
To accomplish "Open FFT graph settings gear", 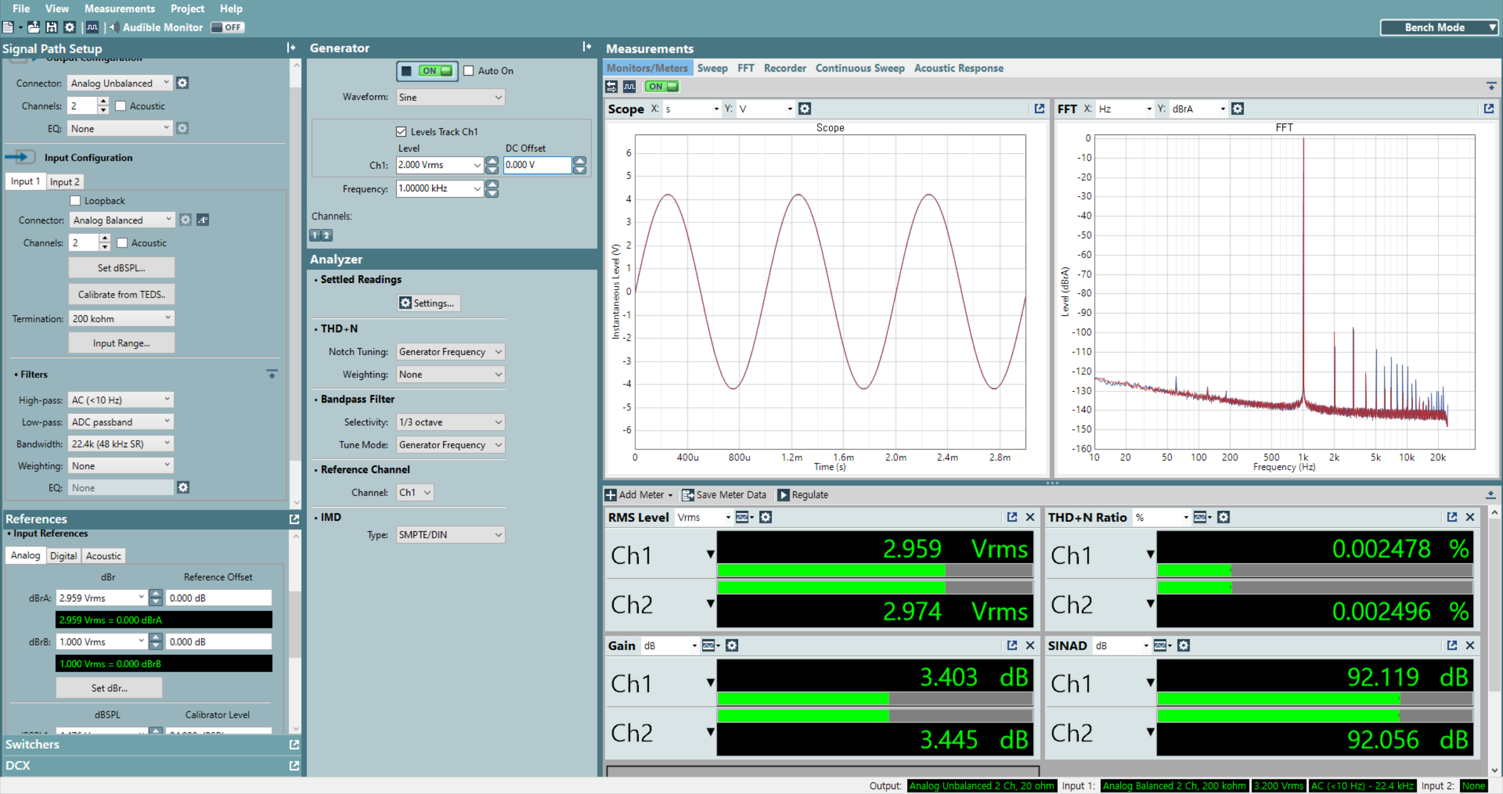I will pos(1238,109).
